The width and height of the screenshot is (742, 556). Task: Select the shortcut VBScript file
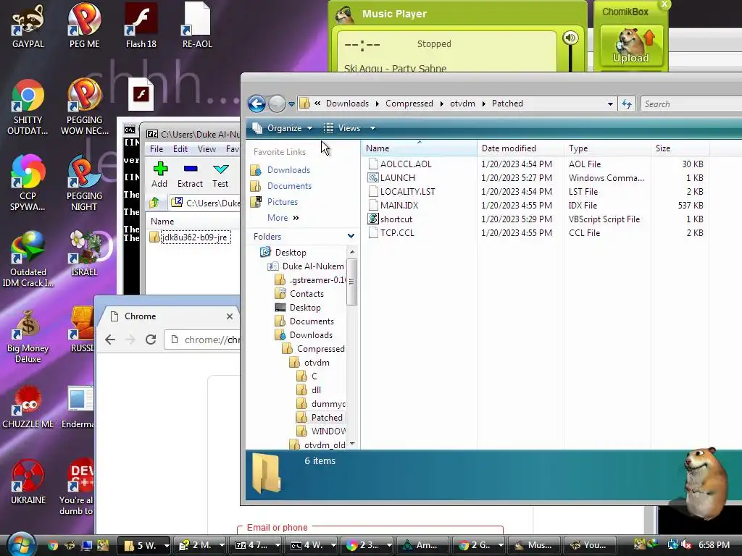(396, 219)
